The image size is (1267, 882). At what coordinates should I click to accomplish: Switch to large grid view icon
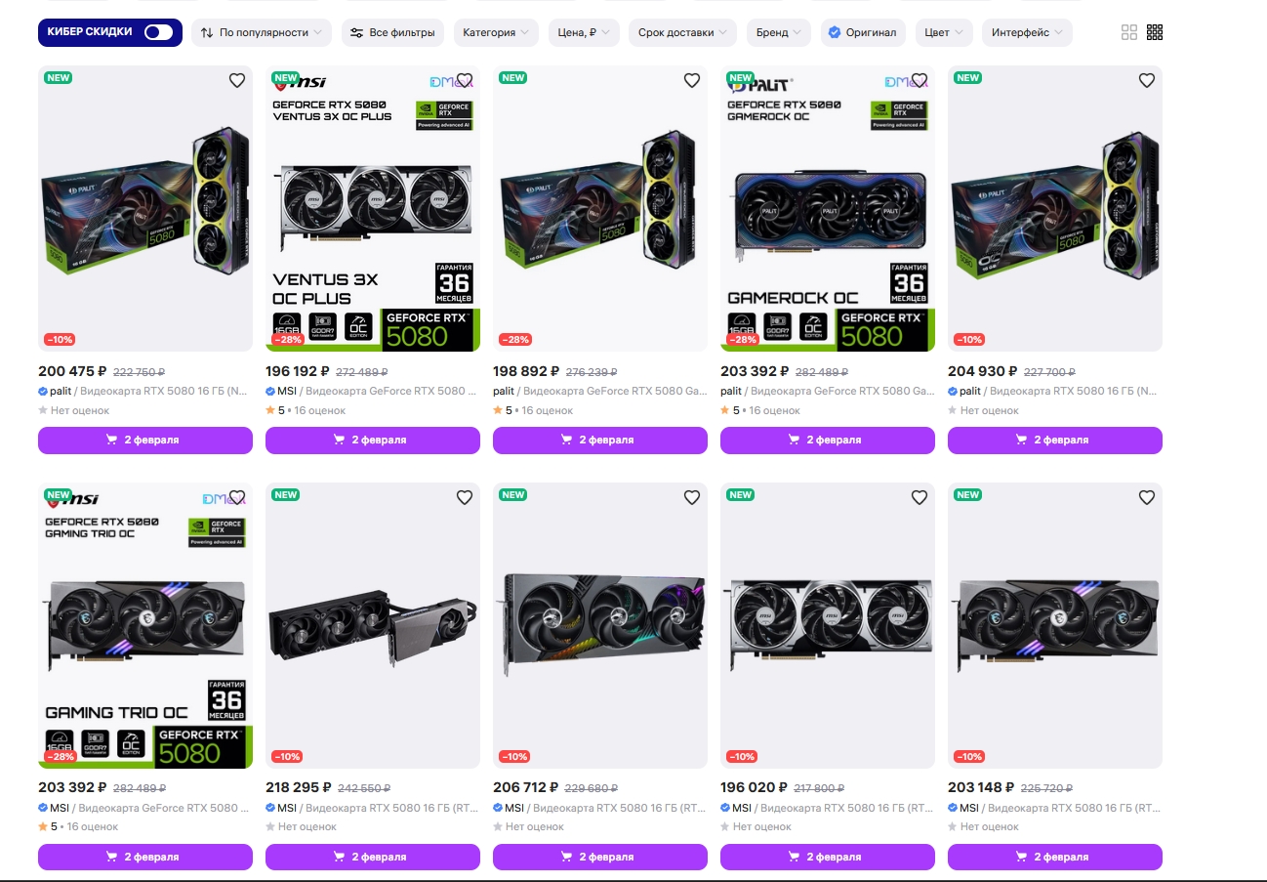[1129, 32]
